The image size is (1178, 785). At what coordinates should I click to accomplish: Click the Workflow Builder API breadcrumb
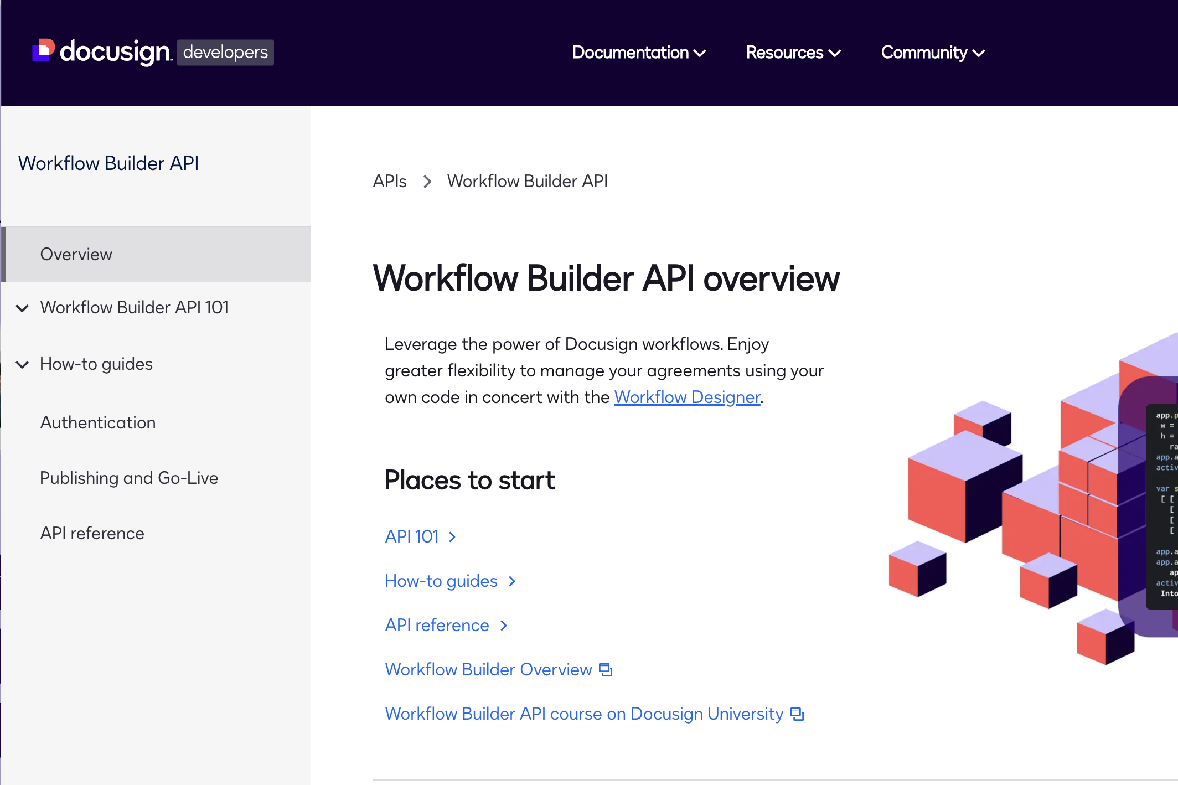(528, 181)
